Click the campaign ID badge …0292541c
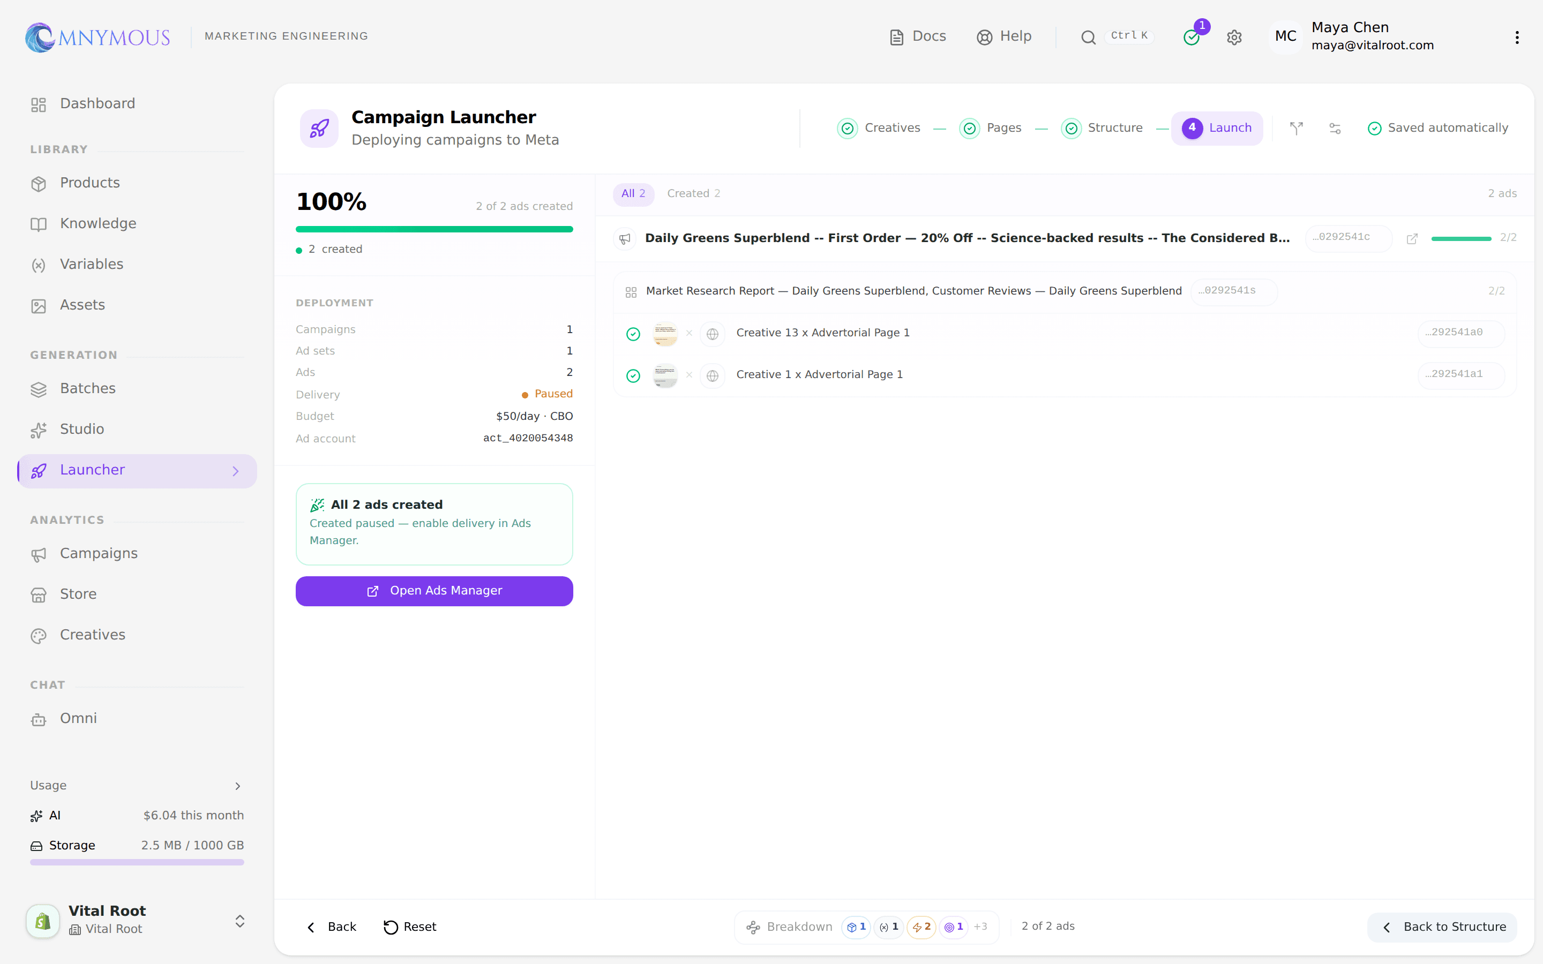The width and height of the screenshot is (1543, 964). tap(1348, 238)
